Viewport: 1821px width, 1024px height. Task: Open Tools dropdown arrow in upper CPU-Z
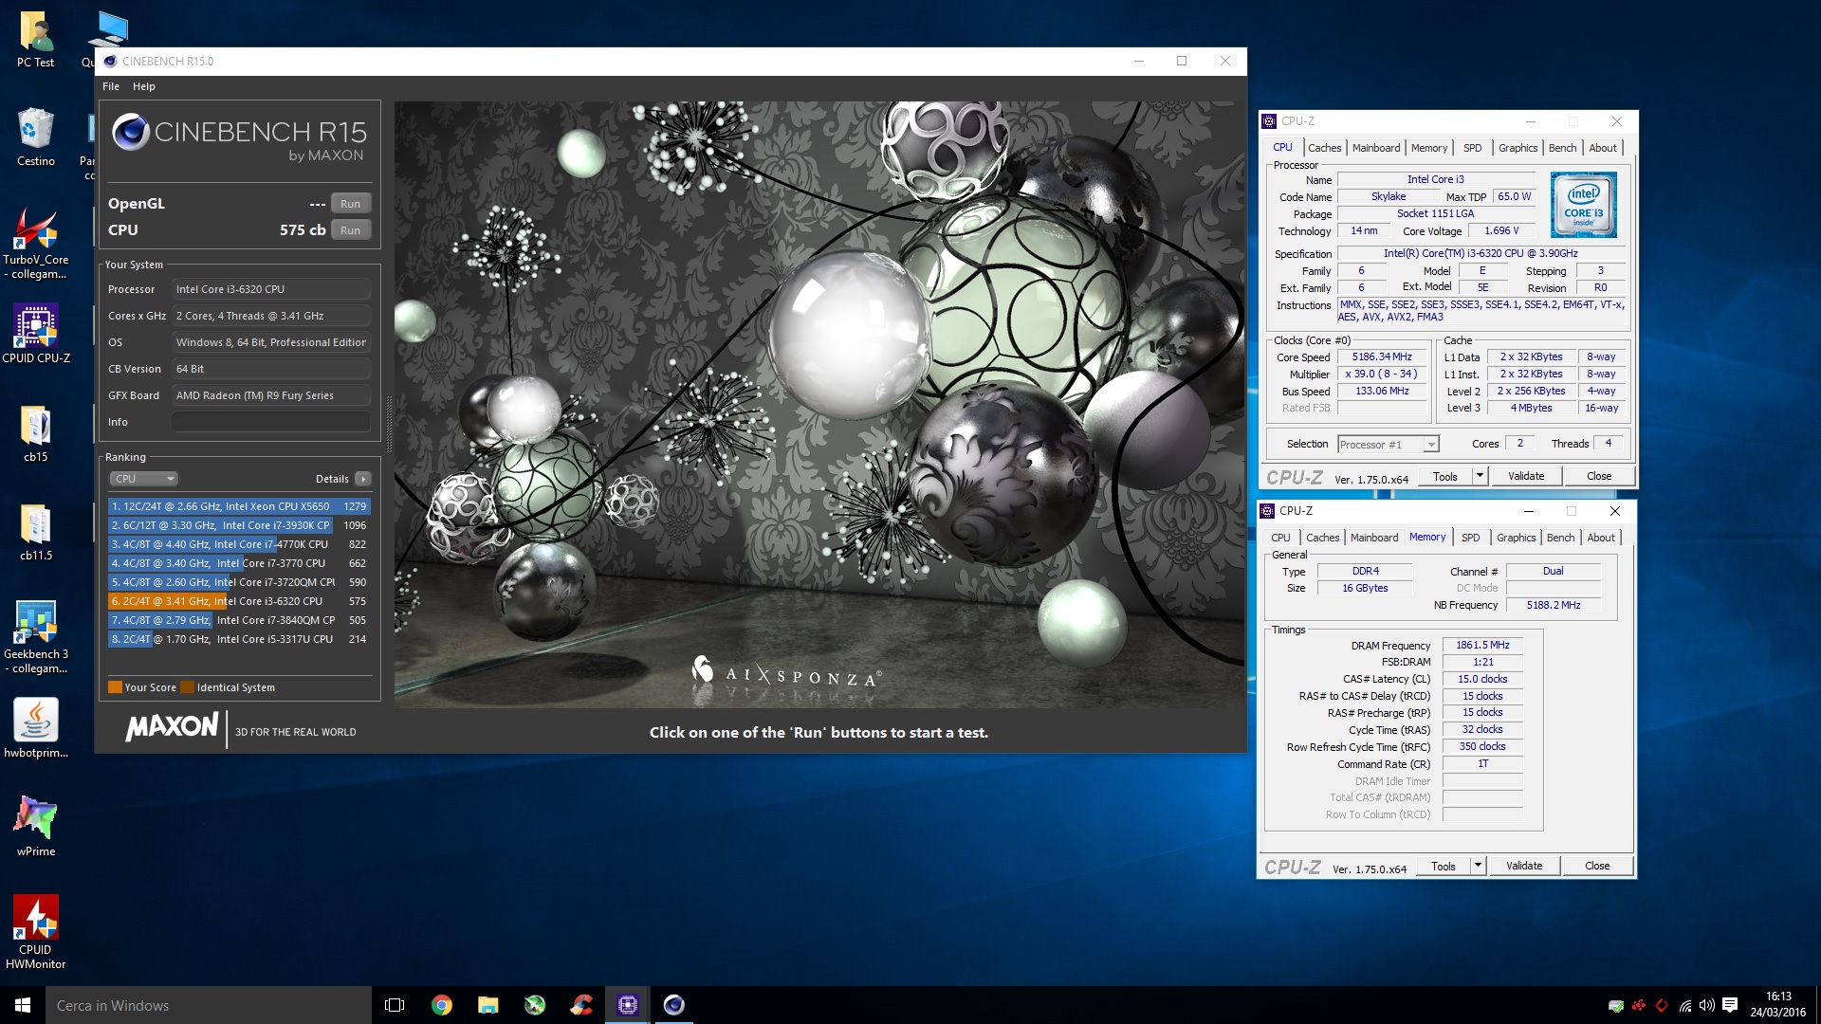[1480, 476]
